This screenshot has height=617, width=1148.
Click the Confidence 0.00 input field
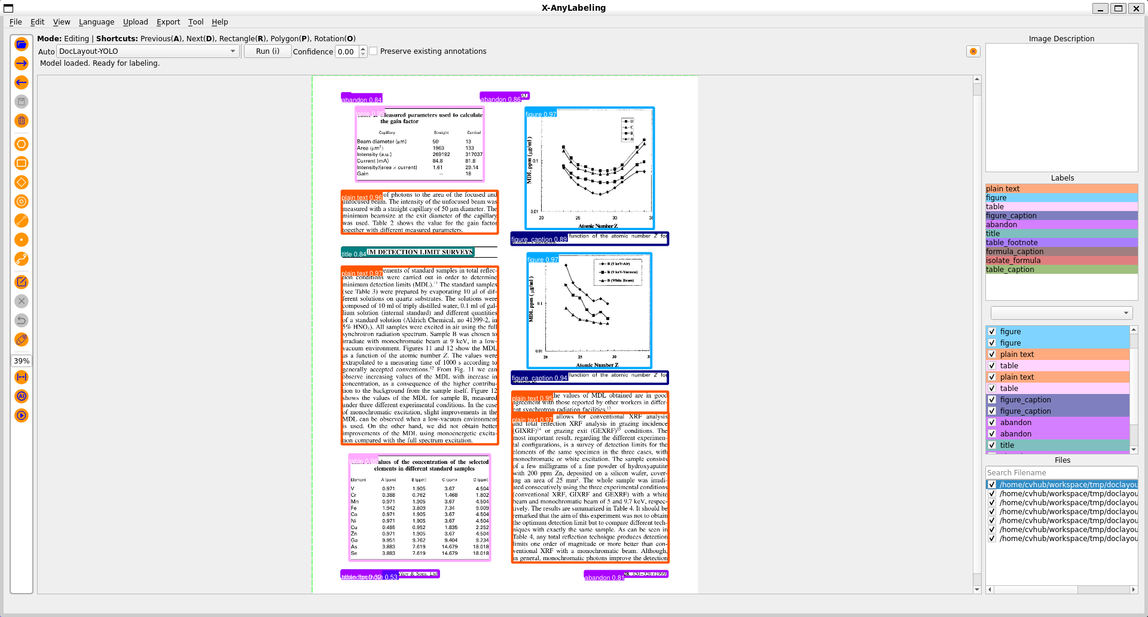coord(347,51)
